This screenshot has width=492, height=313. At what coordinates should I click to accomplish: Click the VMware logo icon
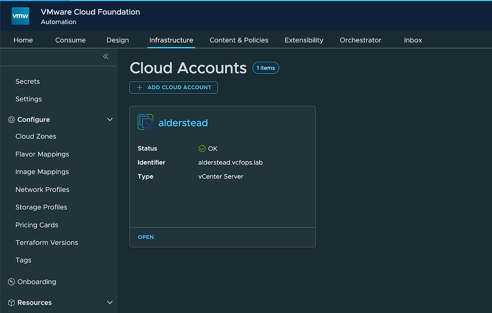20,16
